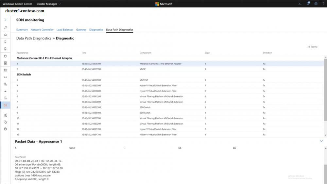Open the list-with-shield sidebar icon

pos(6,84)
